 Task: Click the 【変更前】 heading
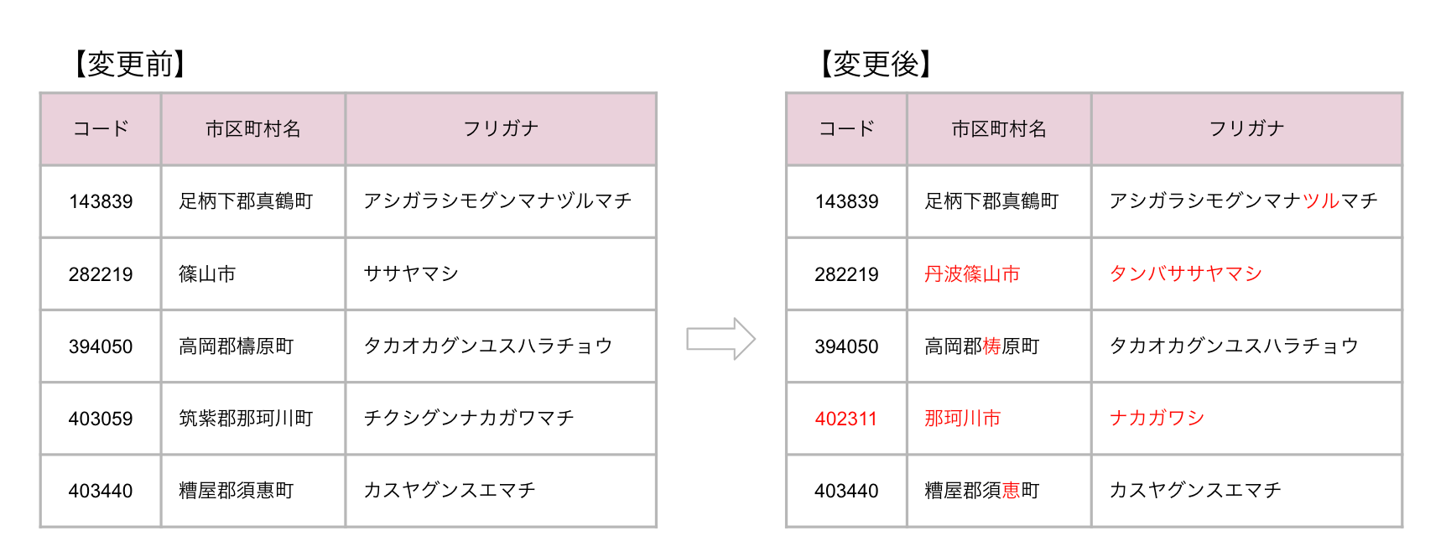129,64
